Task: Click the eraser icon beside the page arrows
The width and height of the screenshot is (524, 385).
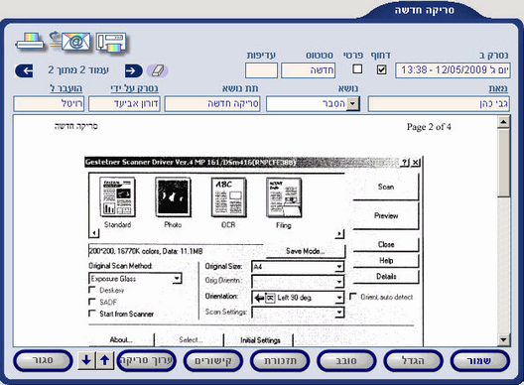Action: 157,70
